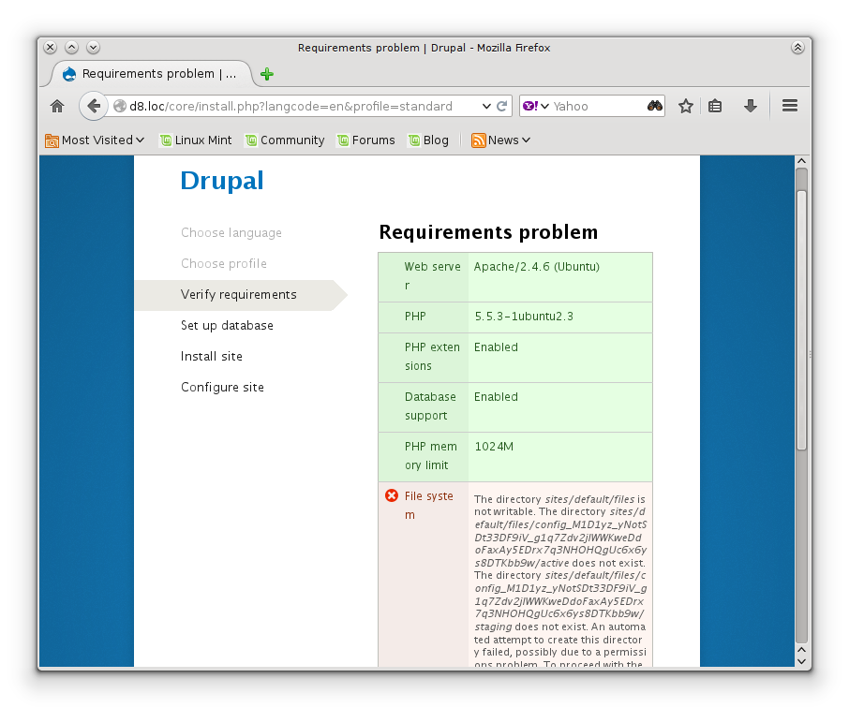This screenshot has height=708, width=849.
Task: Expand the Most Visited bookmarks dropdown
Action: pos(141,140)
